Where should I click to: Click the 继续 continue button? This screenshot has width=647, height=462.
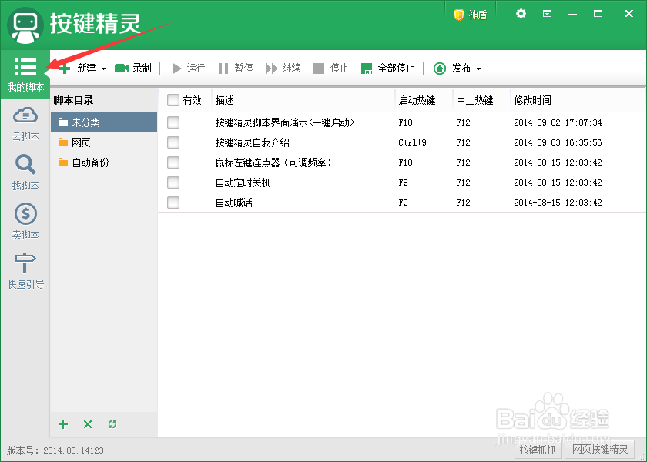(283, 68)
